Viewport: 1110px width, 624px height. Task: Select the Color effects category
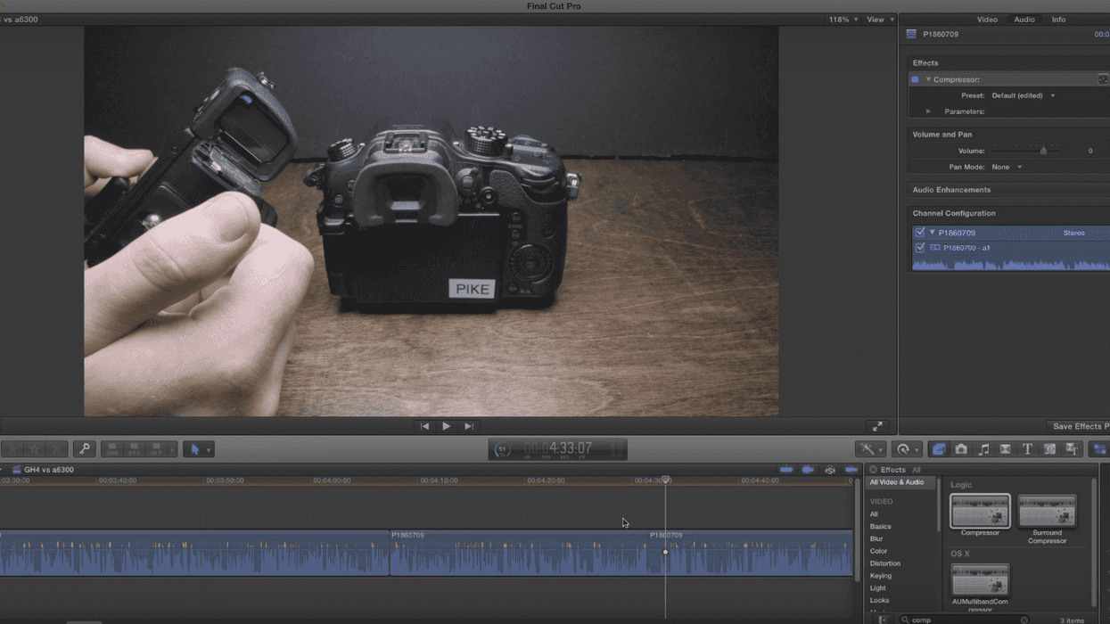point(878,552)
